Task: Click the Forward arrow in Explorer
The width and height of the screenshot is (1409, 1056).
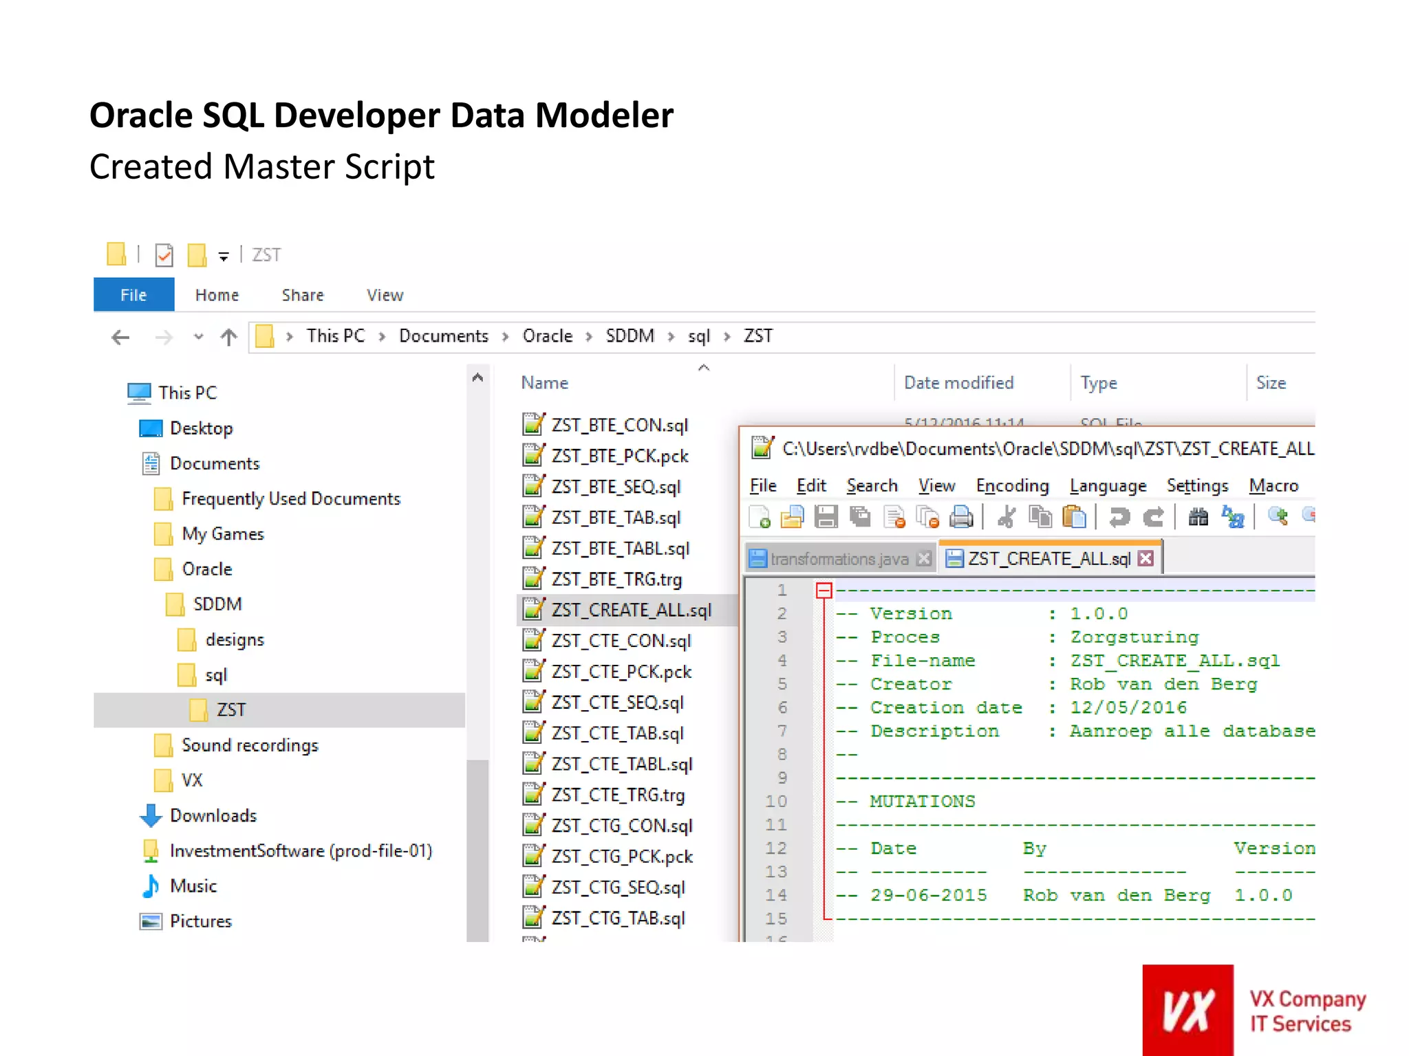Action: click(163, 337)
